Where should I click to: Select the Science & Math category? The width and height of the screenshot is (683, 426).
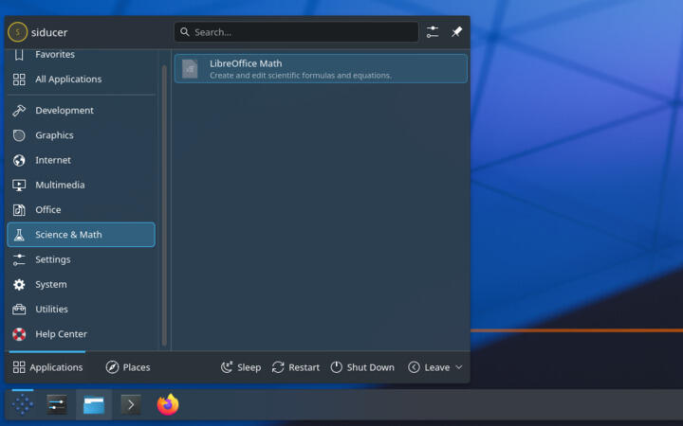point(81,235)
